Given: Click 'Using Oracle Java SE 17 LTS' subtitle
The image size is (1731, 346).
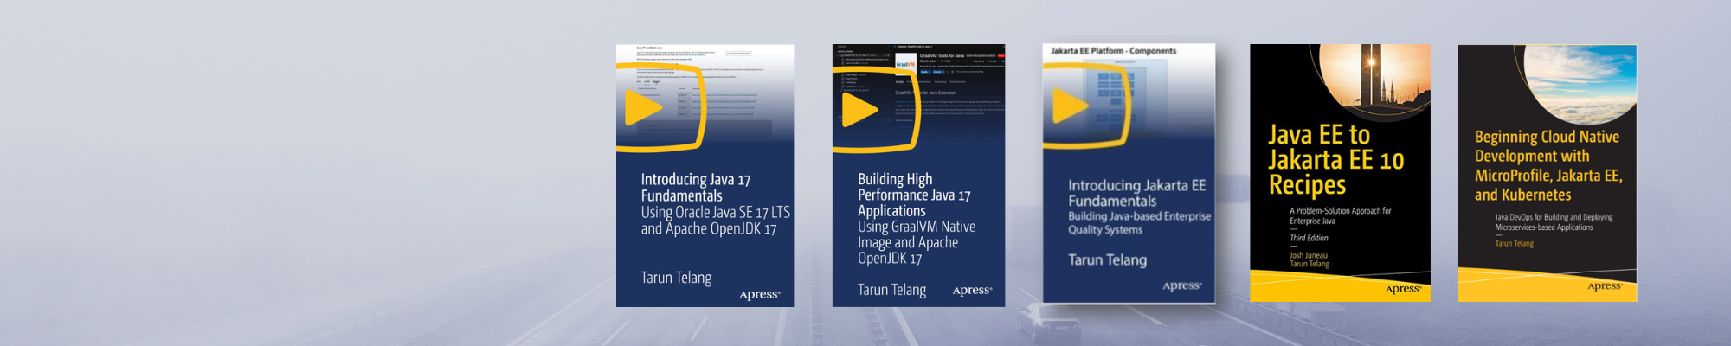Looking at the screenshot, I should [715, 212].
